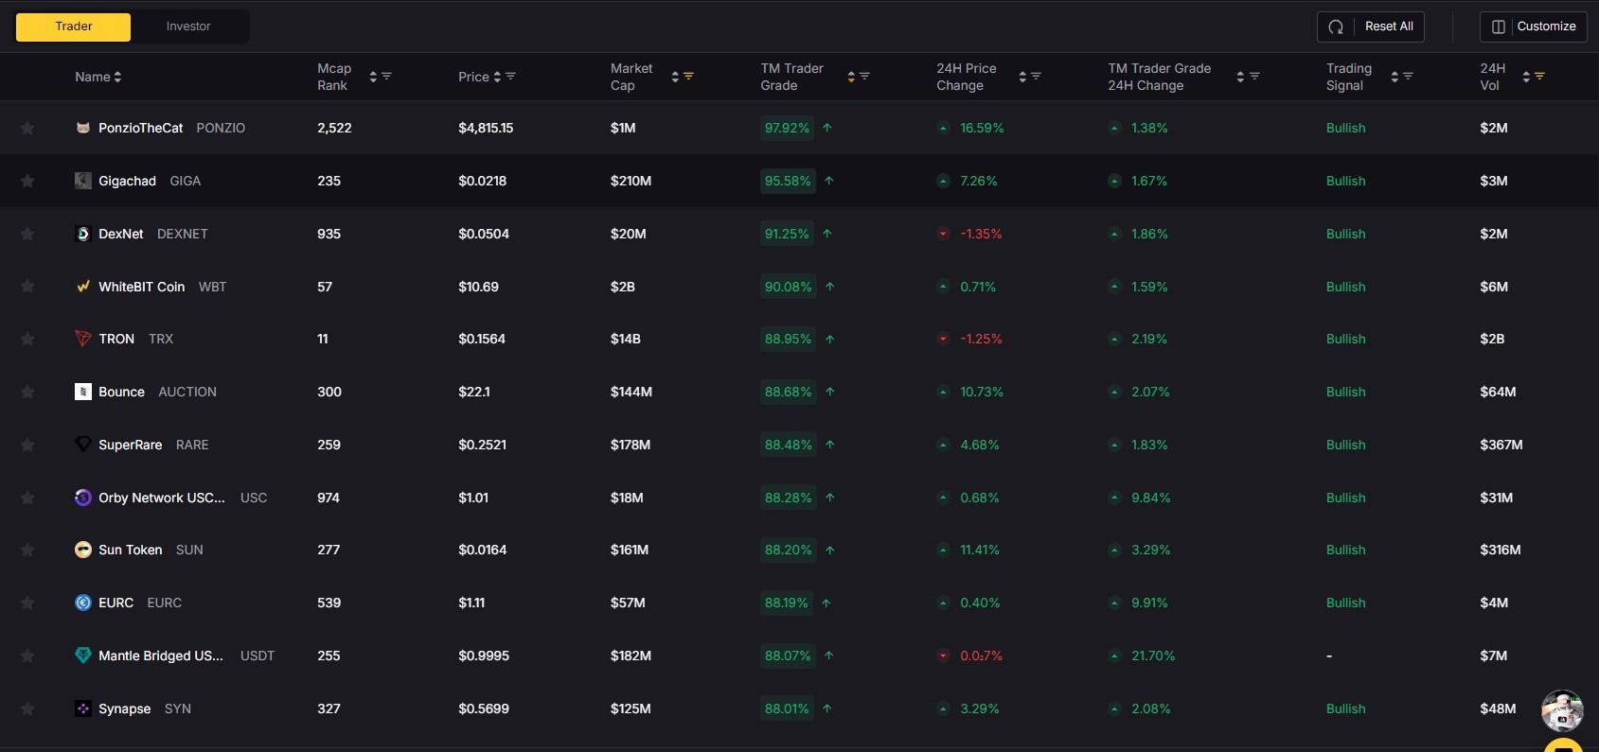Open the Market Cap filter icon
The height and width of the screenshot is (752, 1599).
(x=688, y=76)
